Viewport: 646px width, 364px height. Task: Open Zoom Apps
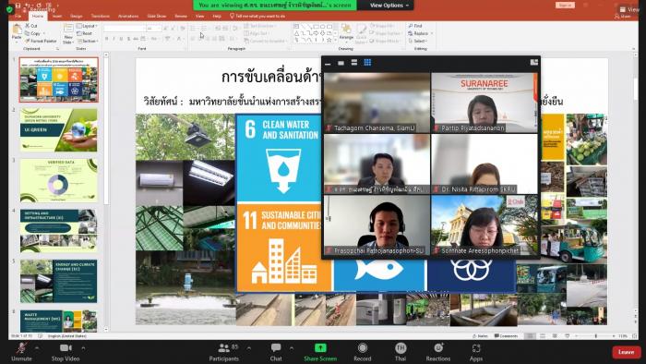pyautogui.click(x=476, y=352)
